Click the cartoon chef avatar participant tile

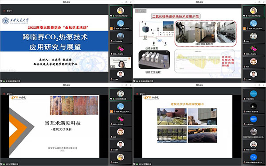click(254, 146)
